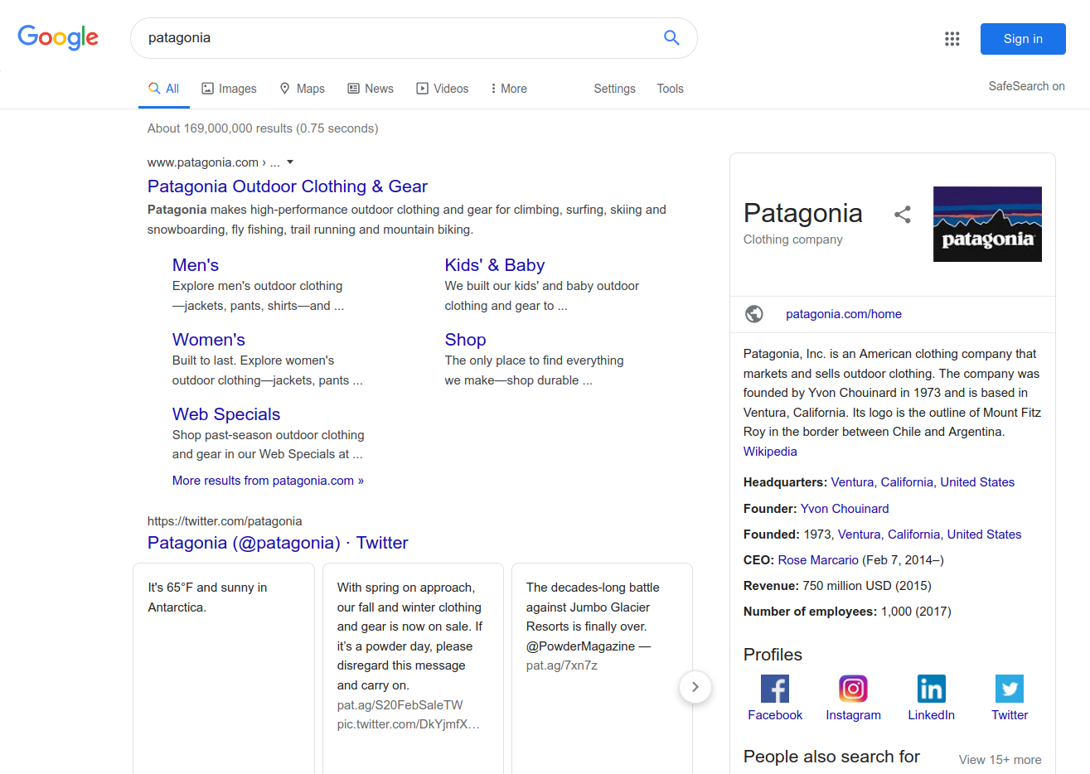Image resolution: width=1090 pixels, height=774 pixels.
Task: Click the Patagonia logo thumbnail
Action: pyautogui.click(x=987, y=224)
